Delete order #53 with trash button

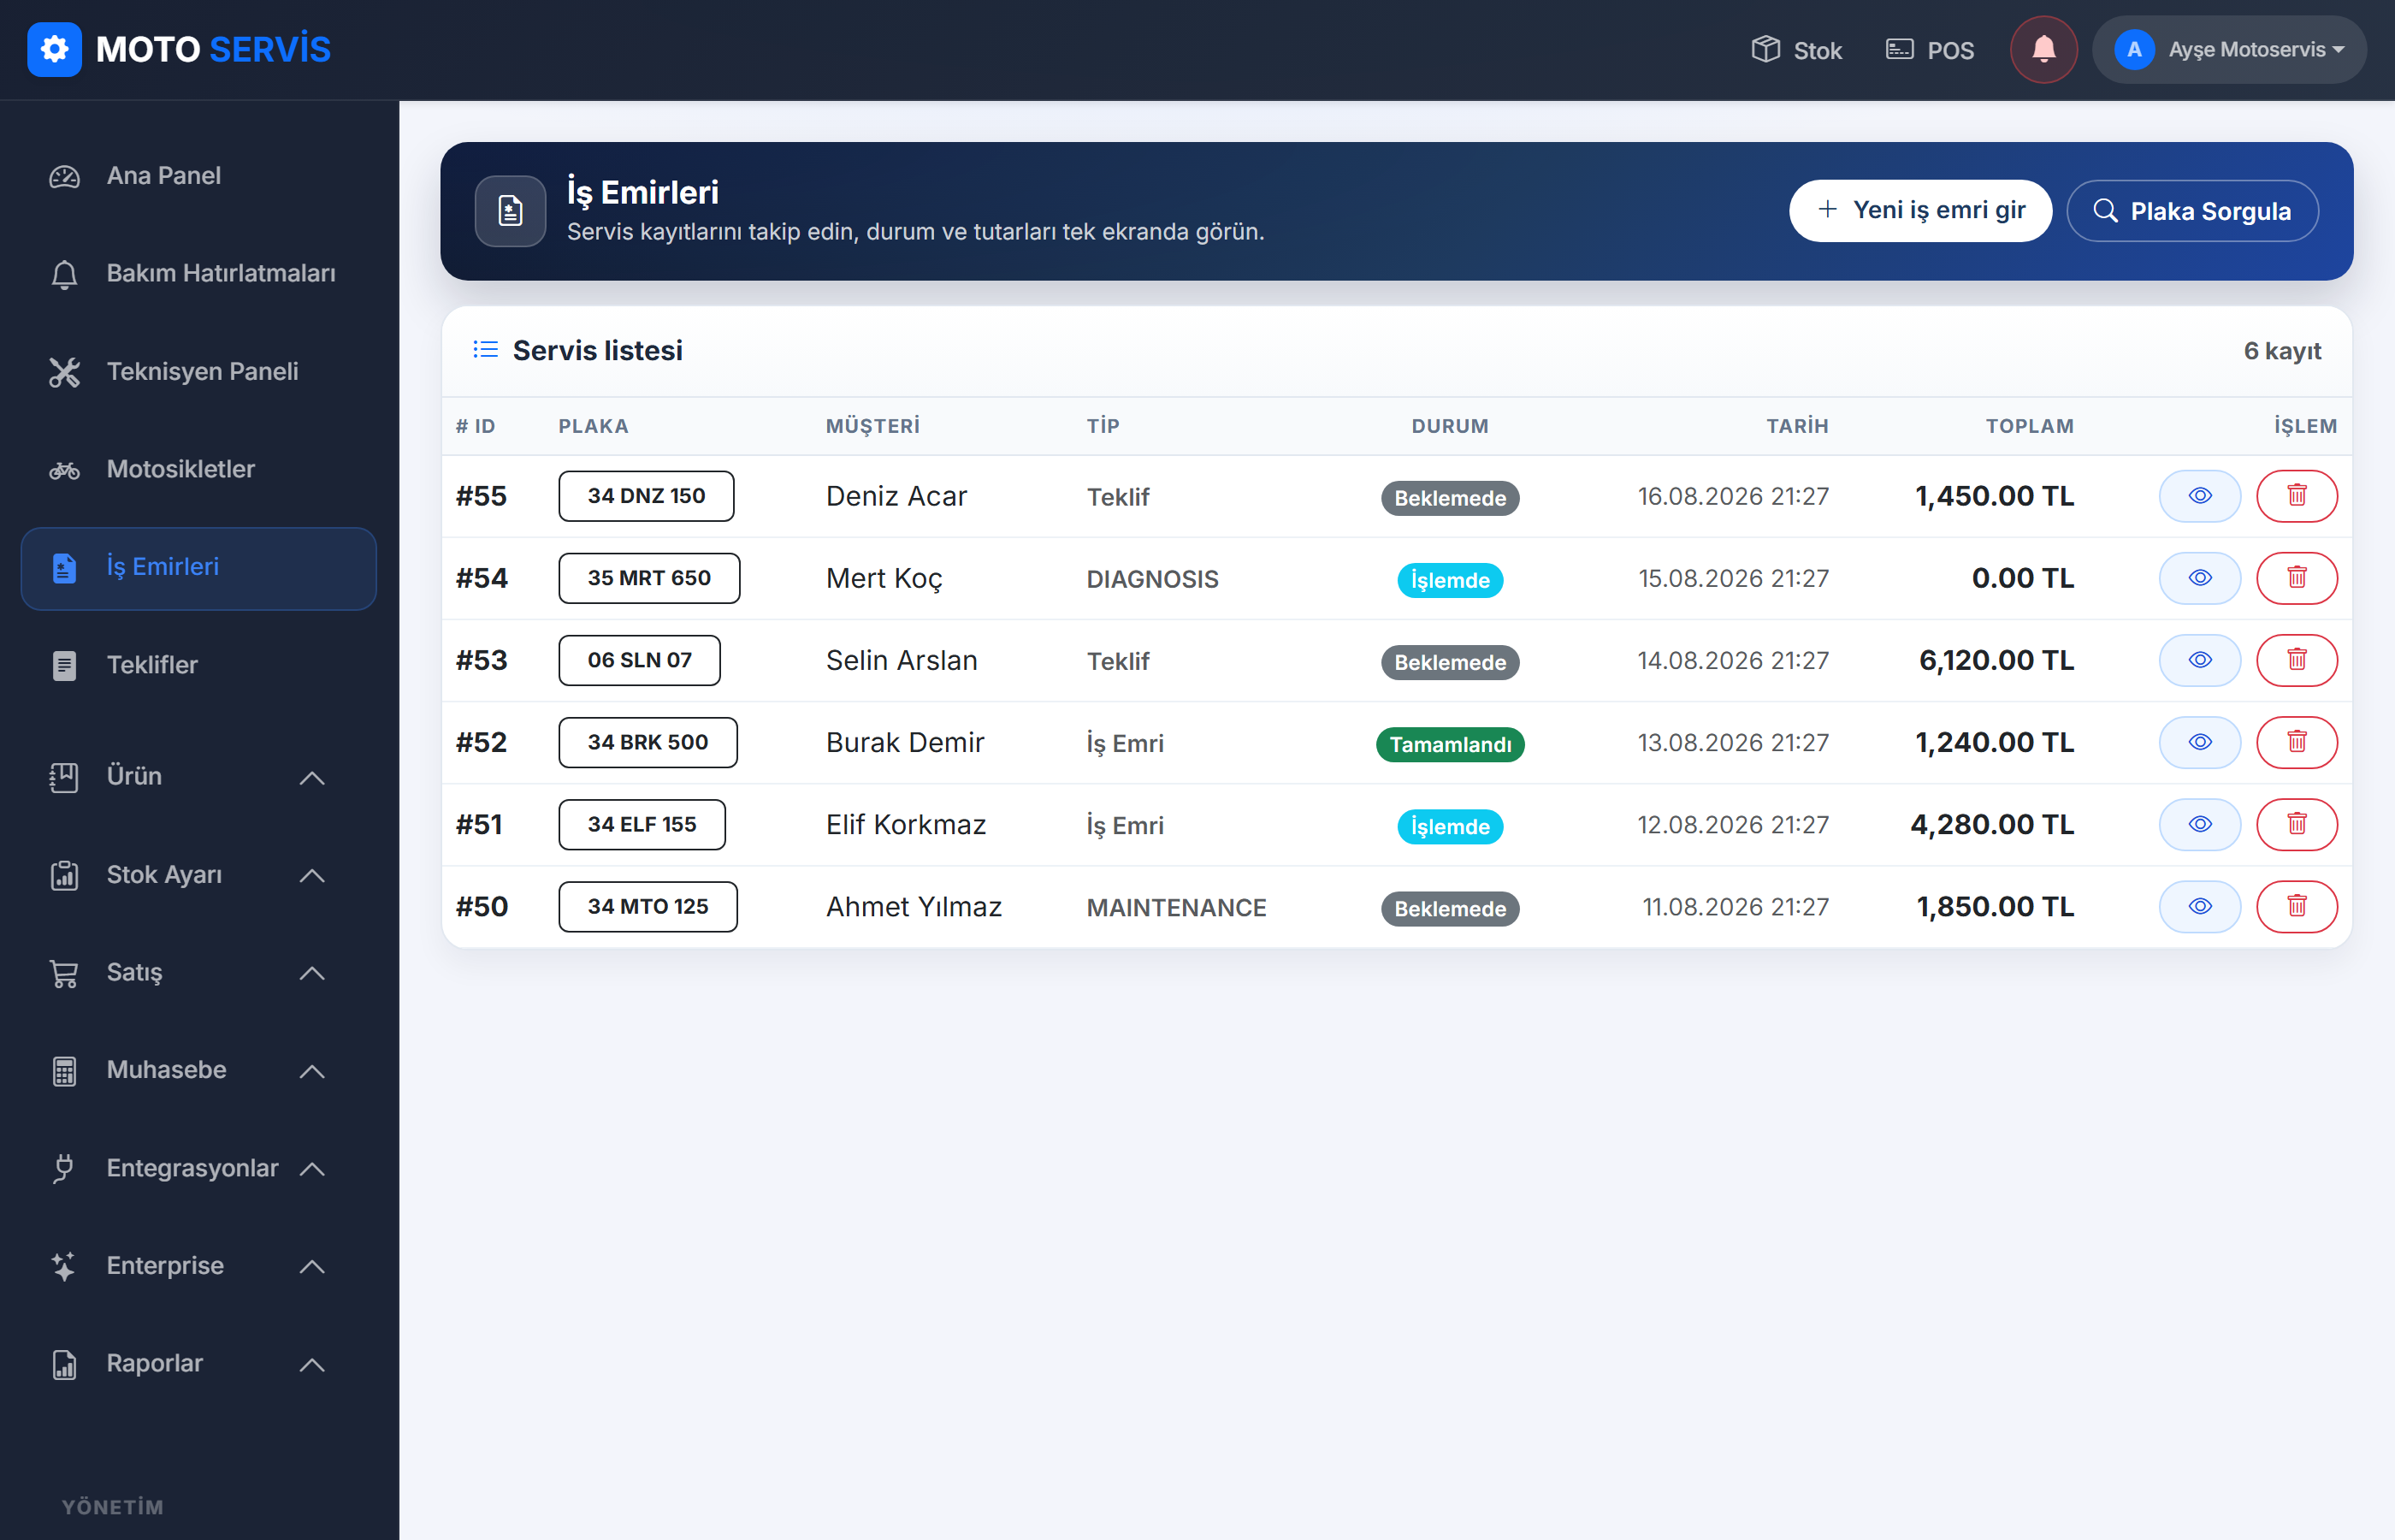(x=2297, y=660)
